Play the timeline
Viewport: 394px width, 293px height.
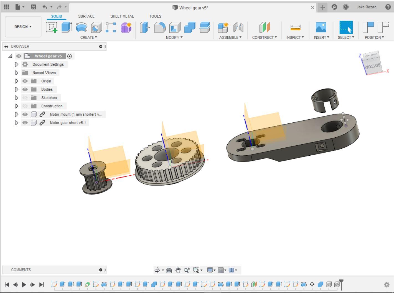(24, 284)
